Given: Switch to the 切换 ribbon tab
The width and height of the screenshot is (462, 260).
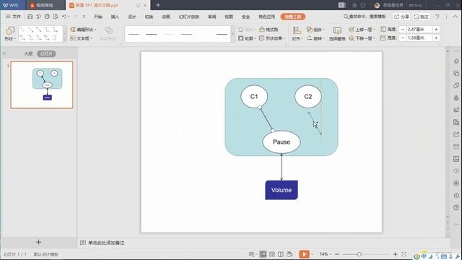Looking at the screenshot, I should (x=149, y=17).
